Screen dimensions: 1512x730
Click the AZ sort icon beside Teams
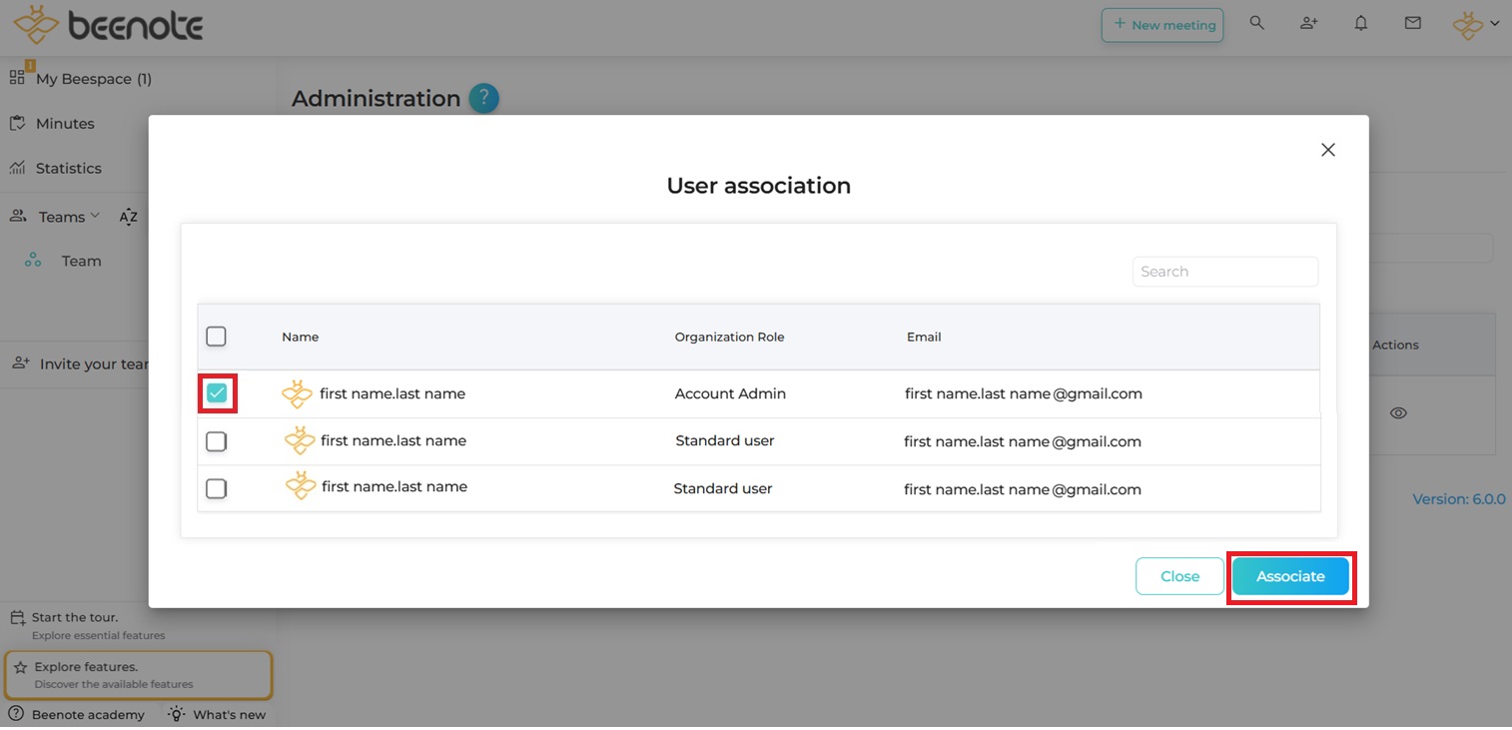(x=128, y=217)
